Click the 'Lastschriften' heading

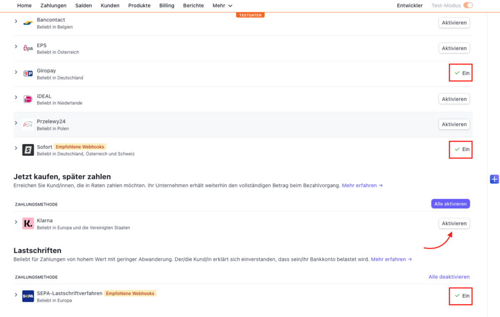pyautogui.click(x=37, y=251)
